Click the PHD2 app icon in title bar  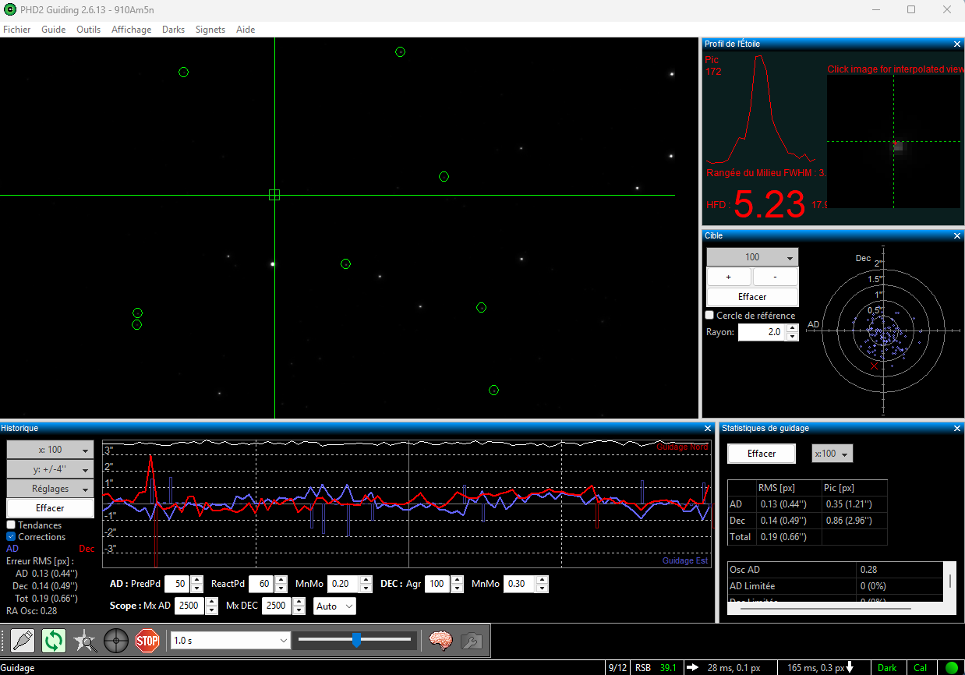pos(10,9)
